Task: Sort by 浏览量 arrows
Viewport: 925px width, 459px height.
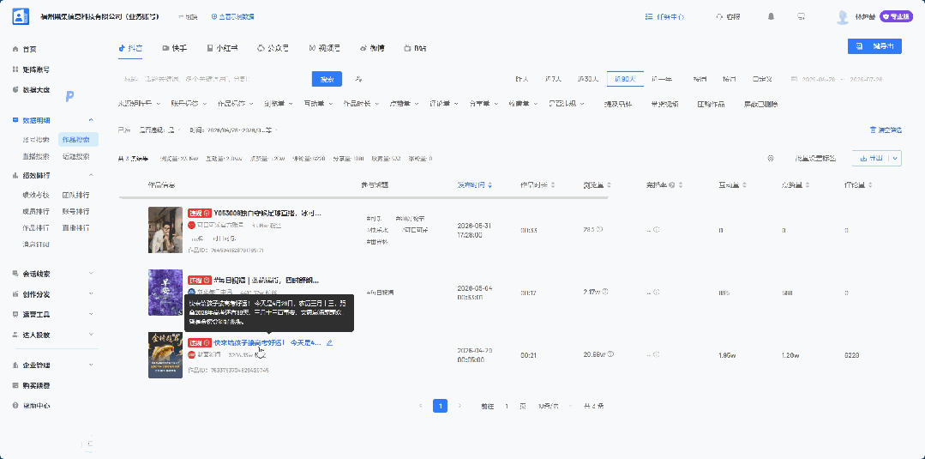Action: (x=609, y=185)
